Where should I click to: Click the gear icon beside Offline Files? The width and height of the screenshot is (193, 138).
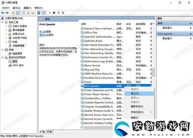tap(82, 32)
